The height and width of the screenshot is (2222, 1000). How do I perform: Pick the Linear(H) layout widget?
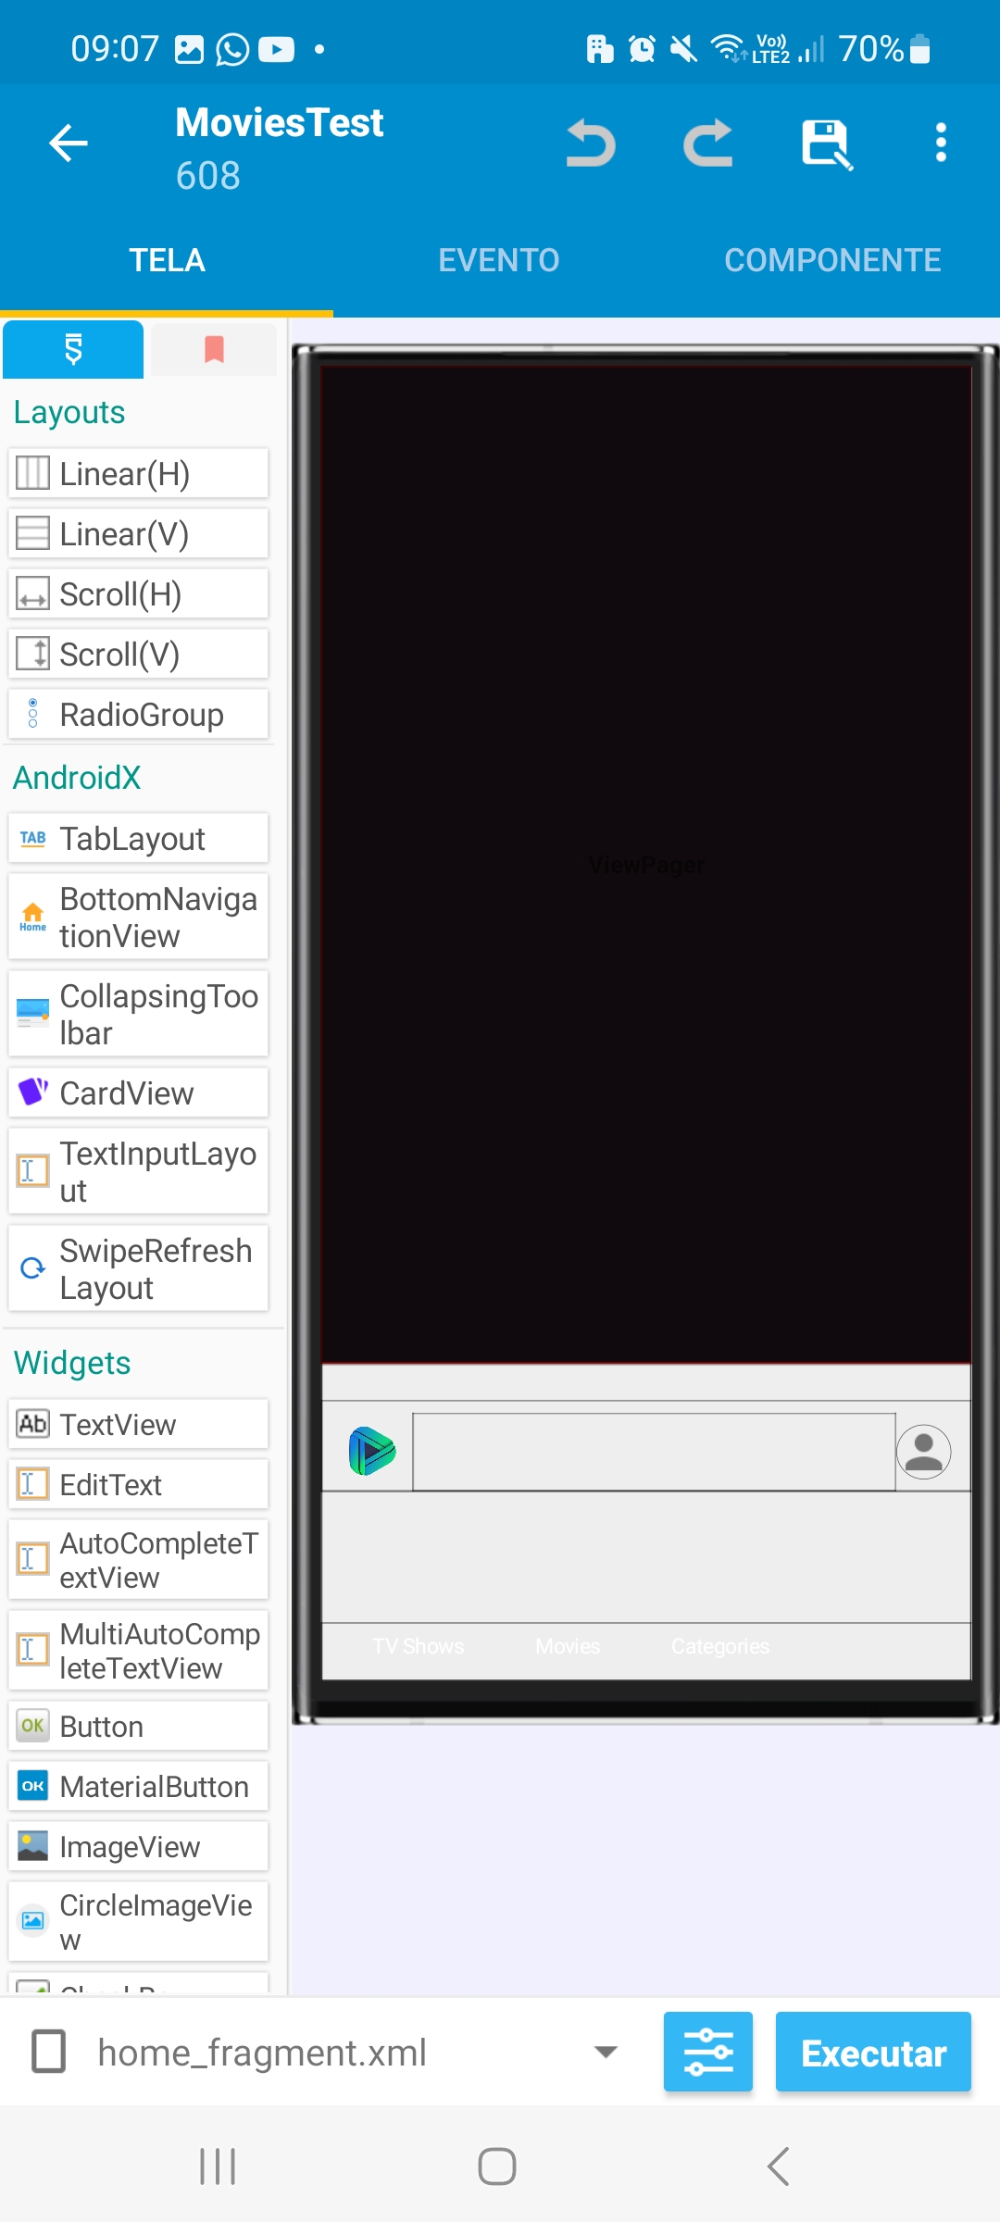[x=138, y=473]
